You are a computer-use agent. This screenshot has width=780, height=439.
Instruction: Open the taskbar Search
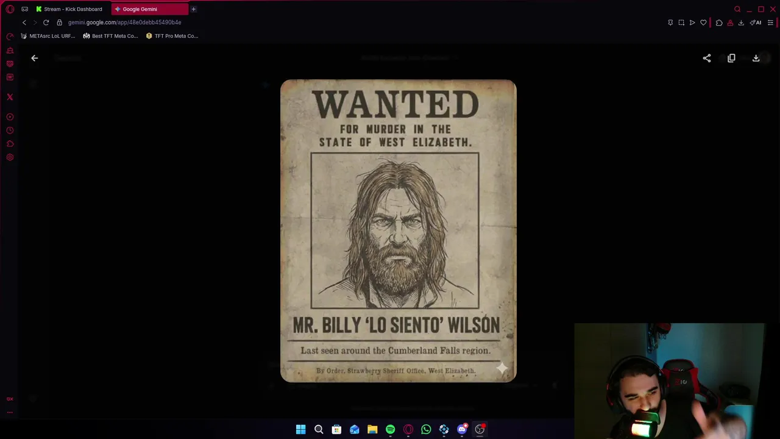[319, 429]
